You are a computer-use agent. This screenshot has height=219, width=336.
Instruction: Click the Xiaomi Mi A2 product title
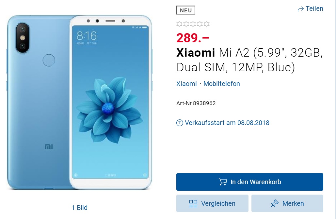pos(250,60)
